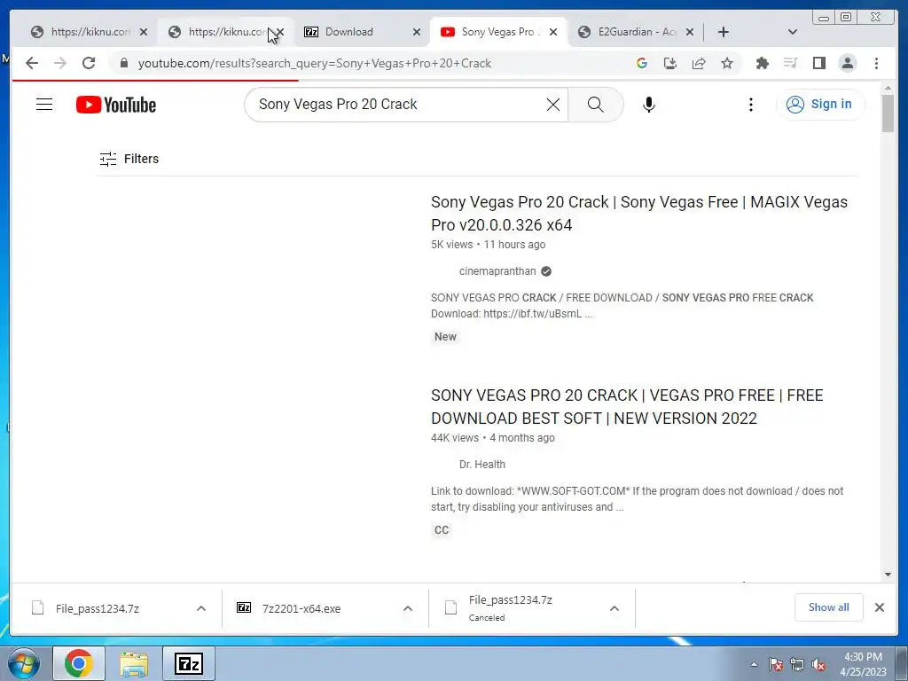Click the page scrollbar up arrow
The height and width of the screenshot is (681, 908).
point(888,88)
